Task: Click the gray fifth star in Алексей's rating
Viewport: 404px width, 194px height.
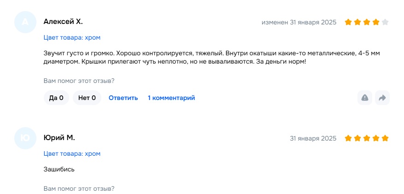Action: click(x=385, y=22)
